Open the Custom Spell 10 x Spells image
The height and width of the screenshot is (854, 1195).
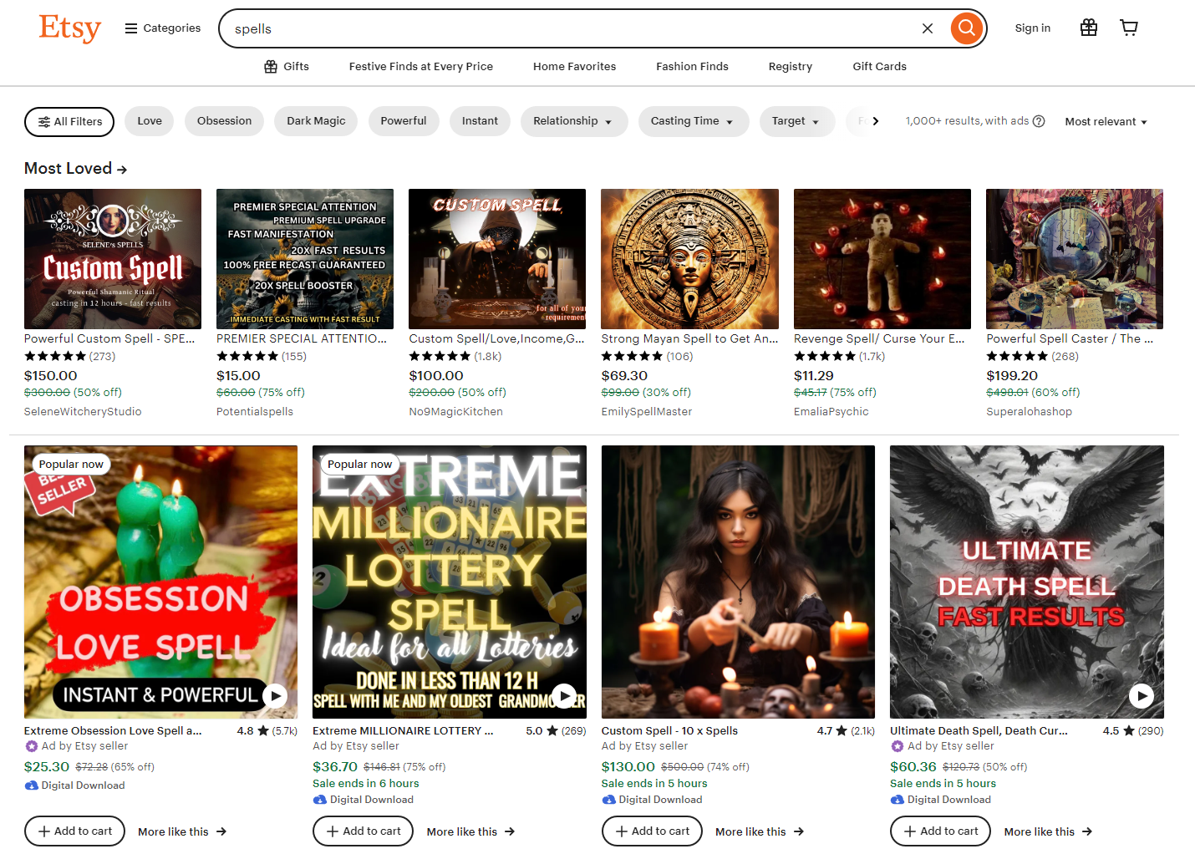click(x=738, y=582)
